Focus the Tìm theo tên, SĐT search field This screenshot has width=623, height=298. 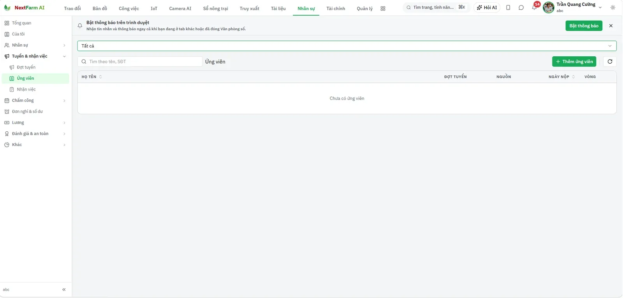pyautogui.click(x=140, y=61)
